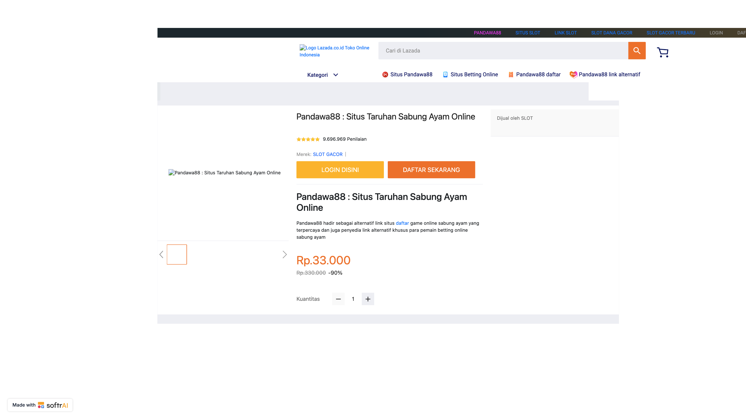Go to the previous thumbnail with the left chevron
746x419 pixels.
[162, 255]
